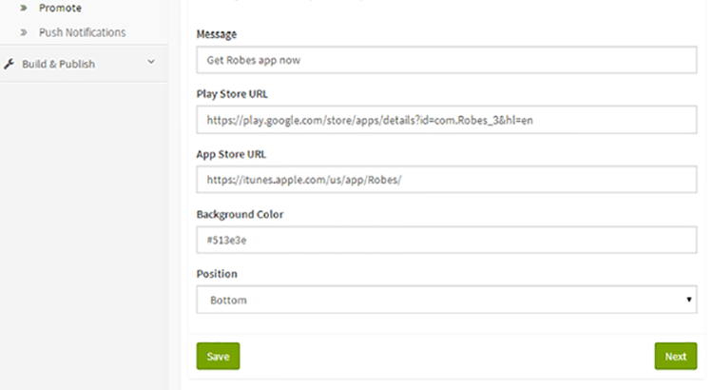Screen dimensions: 713x390
Task: Click the Play Store URL label
Action: (232, 93)
